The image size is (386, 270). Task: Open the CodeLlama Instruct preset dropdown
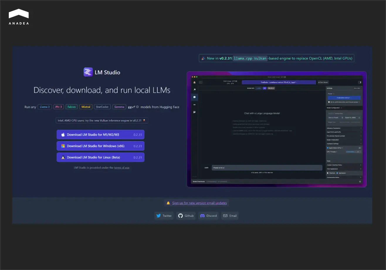pos(344,98)
